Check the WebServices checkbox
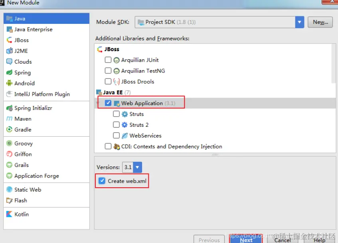This screenshot has width=338, height=243. pyautogui.click(x=116, y=135)
